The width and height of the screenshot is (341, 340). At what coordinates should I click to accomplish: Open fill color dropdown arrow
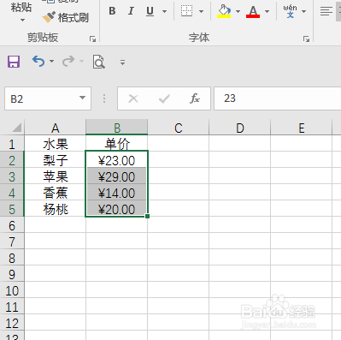click(238, 11)
